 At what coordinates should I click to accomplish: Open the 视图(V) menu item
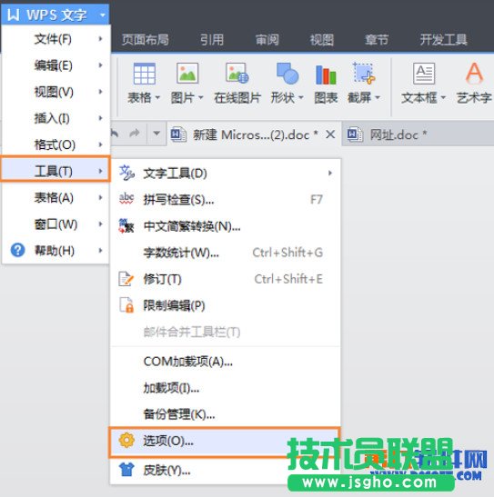click(x=56, y=92)
